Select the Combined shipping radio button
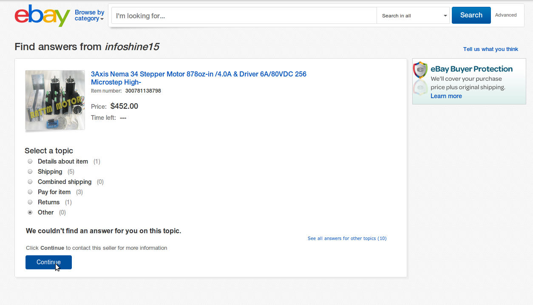The image size is (533, 305). (x=30, y=182)
